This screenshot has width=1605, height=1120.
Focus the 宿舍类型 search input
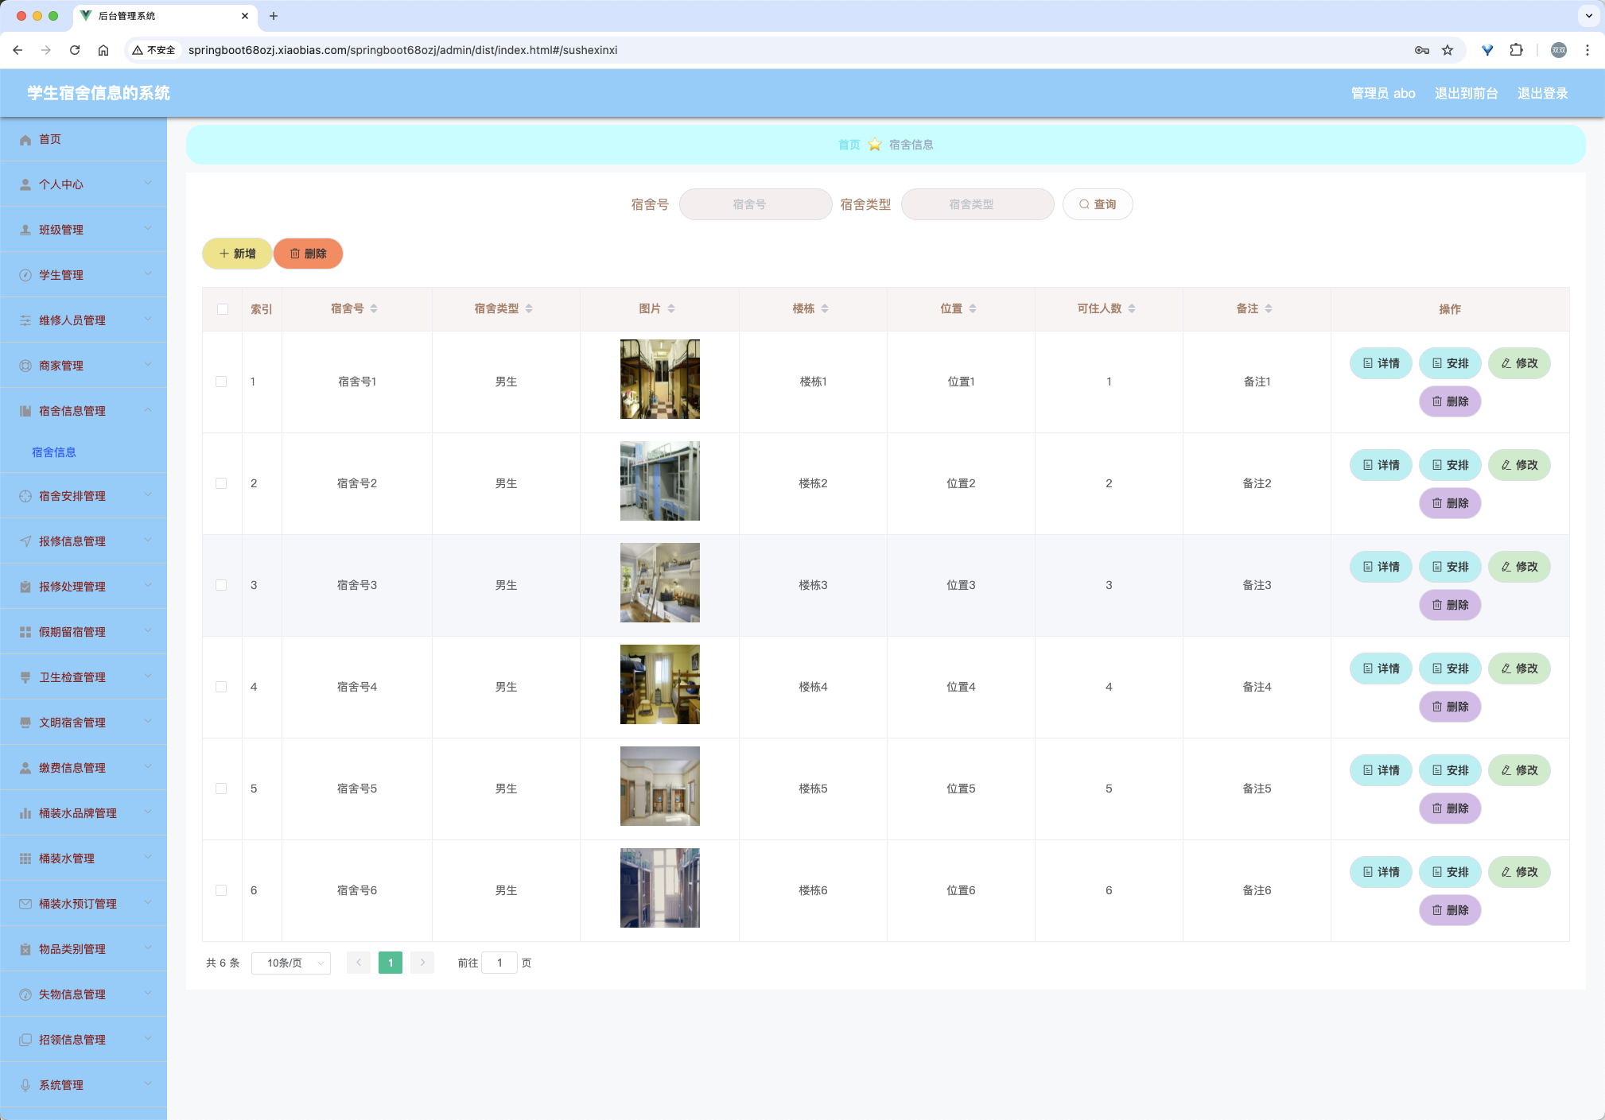977,204
